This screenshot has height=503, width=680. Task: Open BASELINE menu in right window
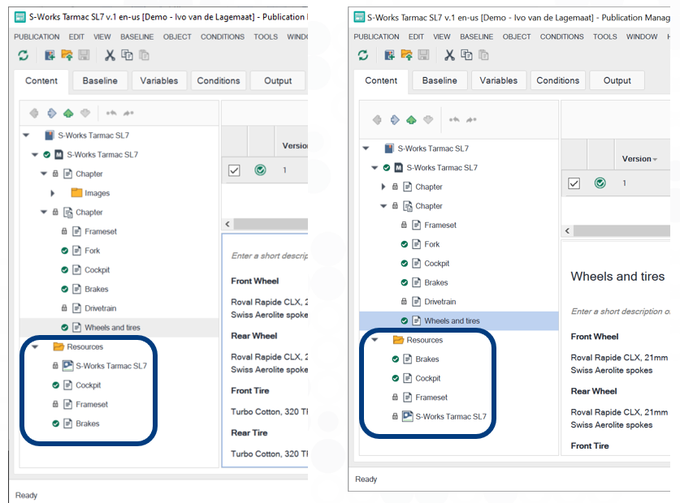point(477,37)
